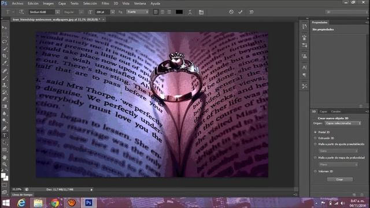The width and height of the screenshot is (370, 208).
Task: Open the mesh preset dropdown under ajuste preestablecido
Action: click(x=338, y=151)
